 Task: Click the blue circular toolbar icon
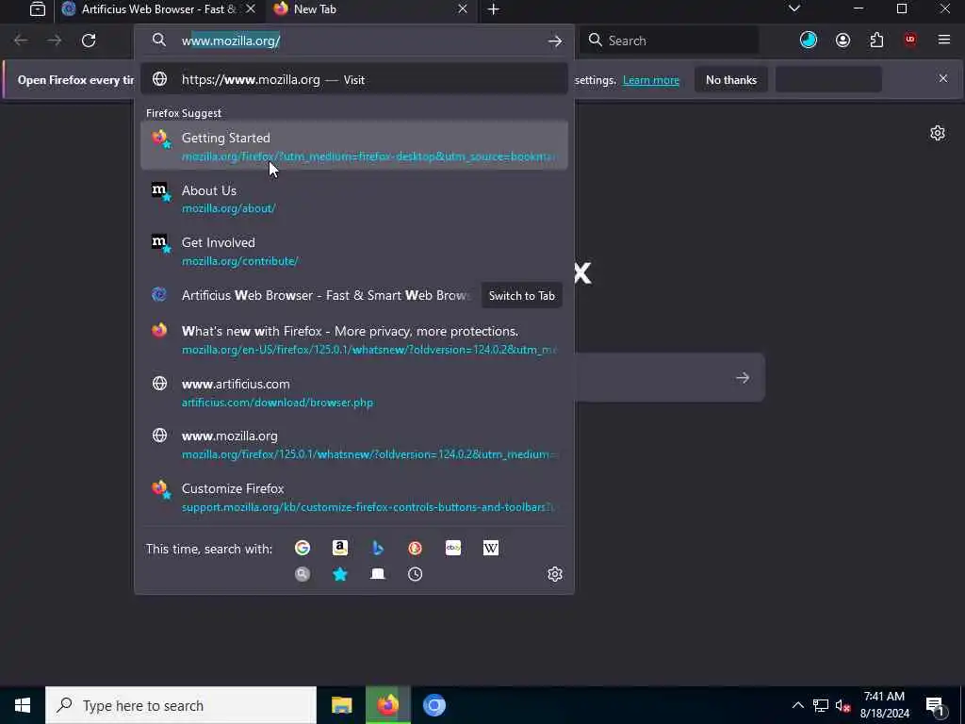[809, 41]
